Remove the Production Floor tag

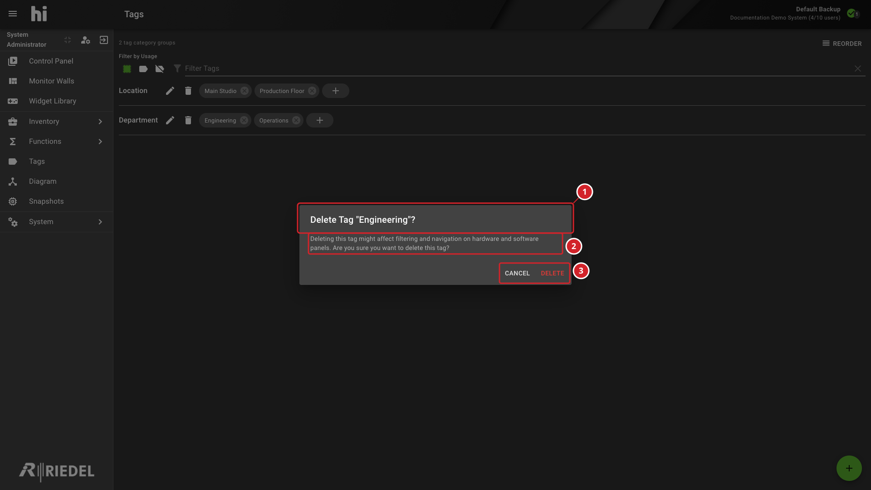tap(312, 91)
